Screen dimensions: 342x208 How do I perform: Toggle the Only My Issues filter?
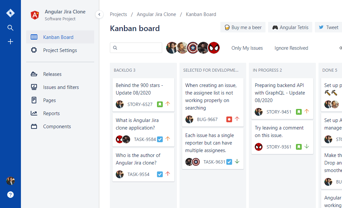pos(247,48)
